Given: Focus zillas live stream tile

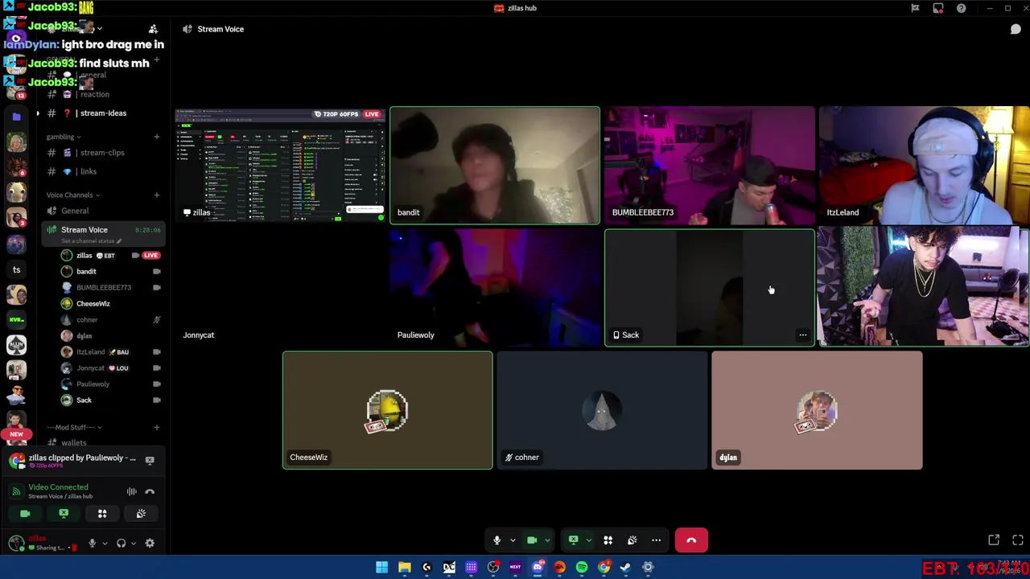Looking at the screenshot, I should pyautogui.click(x=281, y=165).
